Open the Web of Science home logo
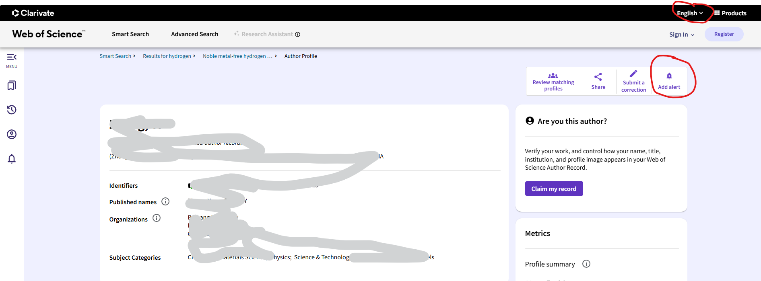 [x=49, y=34]
